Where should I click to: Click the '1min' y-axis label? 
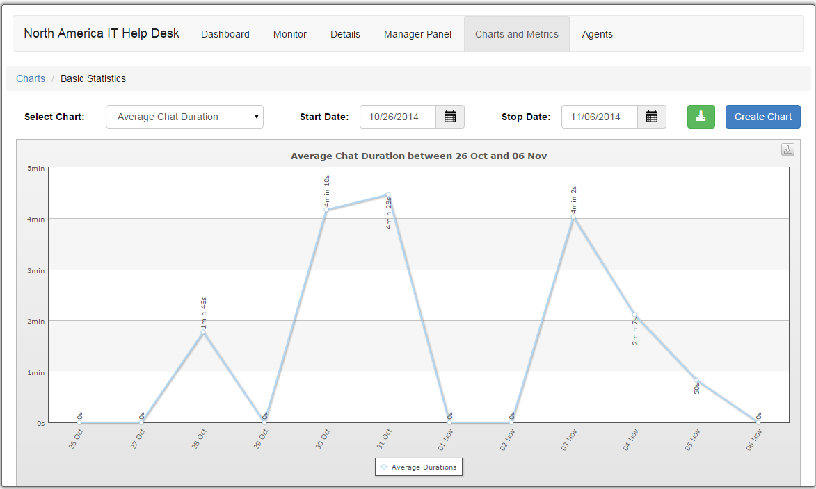[x=36, y=372]
